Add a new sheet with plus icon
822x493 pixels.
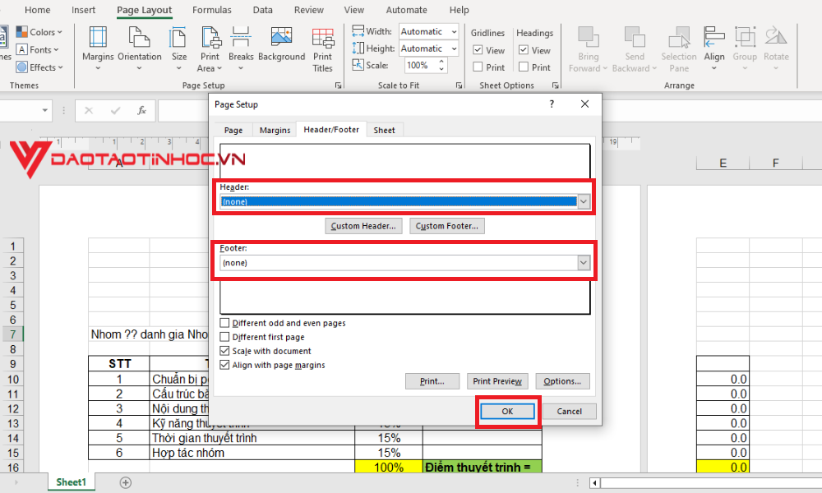pos(125,482)
